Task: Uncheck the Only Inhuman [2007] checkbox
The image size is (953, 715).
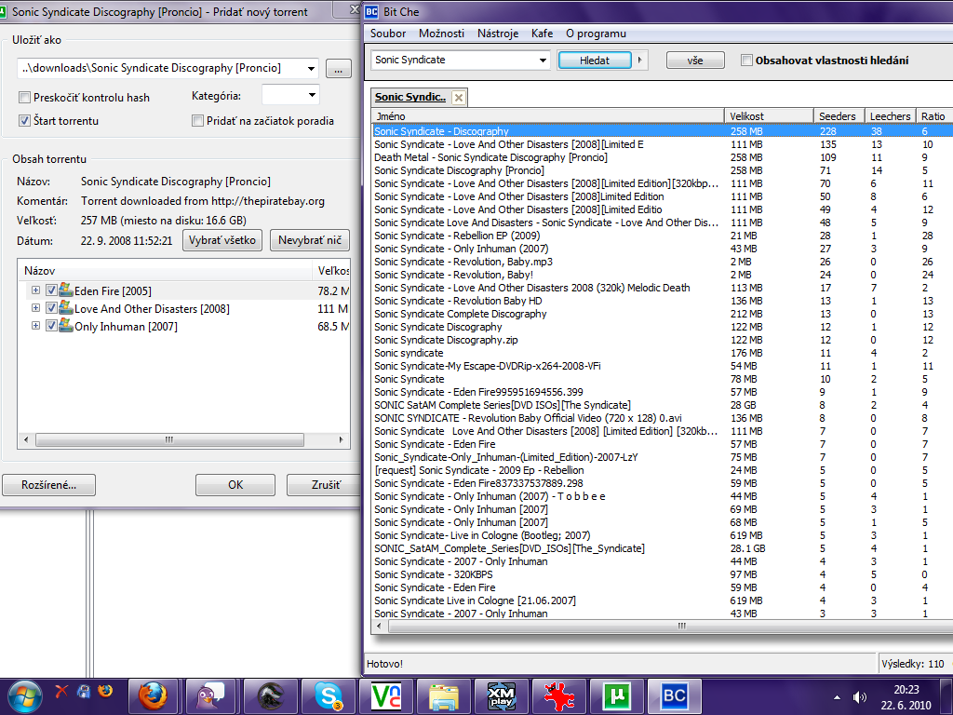Action: pyautogui.click(x=52, y=326)
